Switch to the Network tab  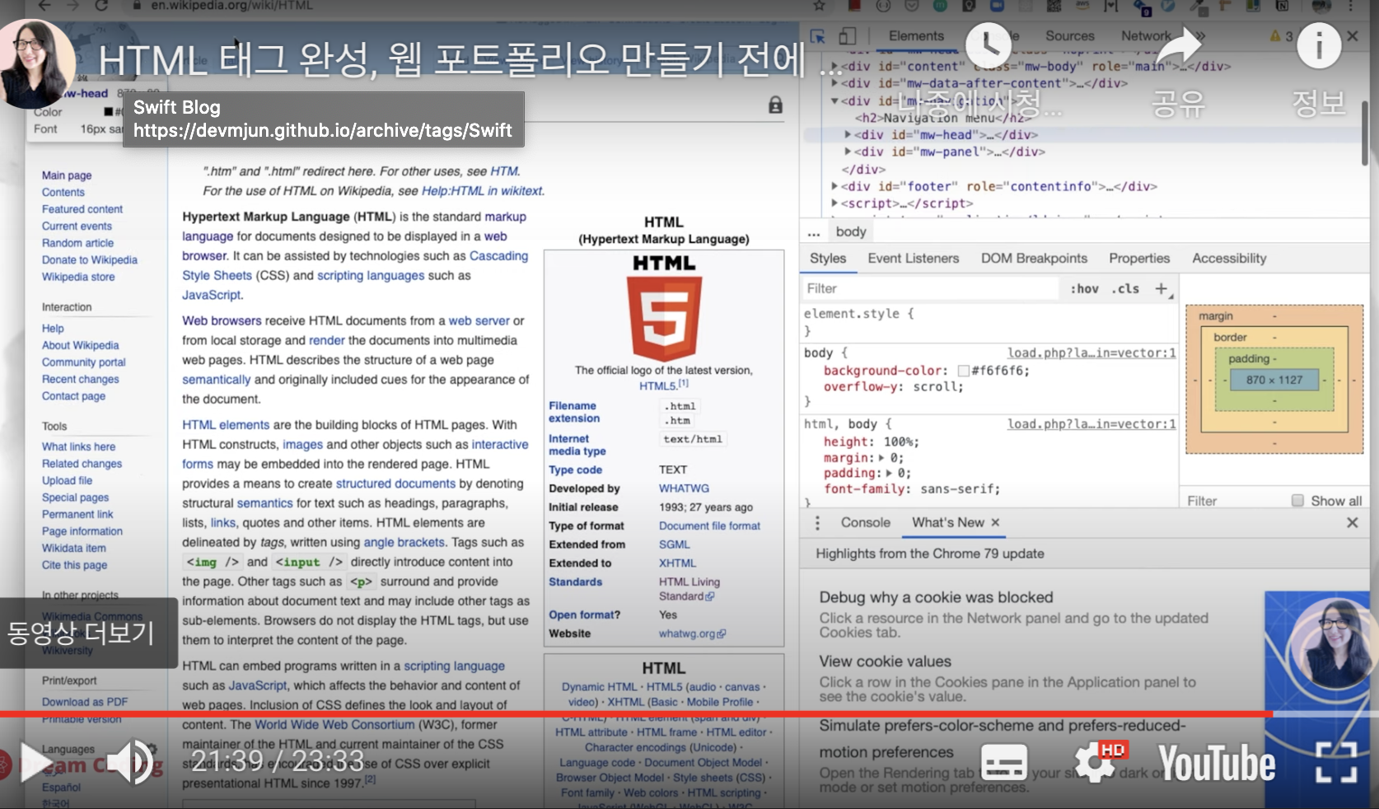pos(1146,36)
